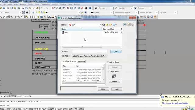The height and width of the screenshot is (110, 195).
Task: Click the Center Mark dimension icon
Action: (x=45, y=17)
